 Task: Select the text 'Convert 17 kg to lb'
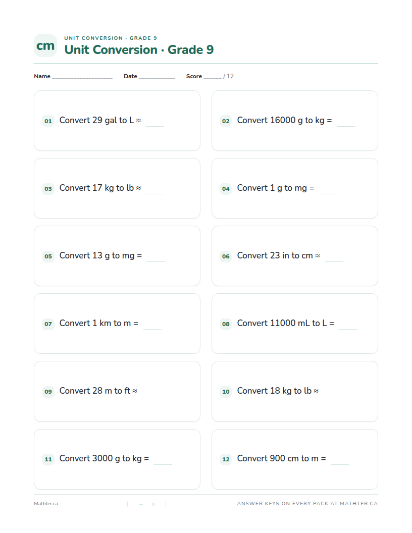tap(96, 188)
